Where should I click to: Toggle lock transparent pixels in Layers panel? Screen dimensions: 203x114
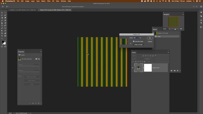click(x=136, y=62)
